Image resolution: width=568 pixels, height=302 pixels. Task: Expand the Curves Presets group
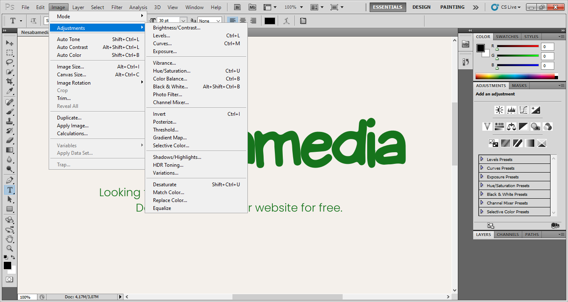(482, 168)
